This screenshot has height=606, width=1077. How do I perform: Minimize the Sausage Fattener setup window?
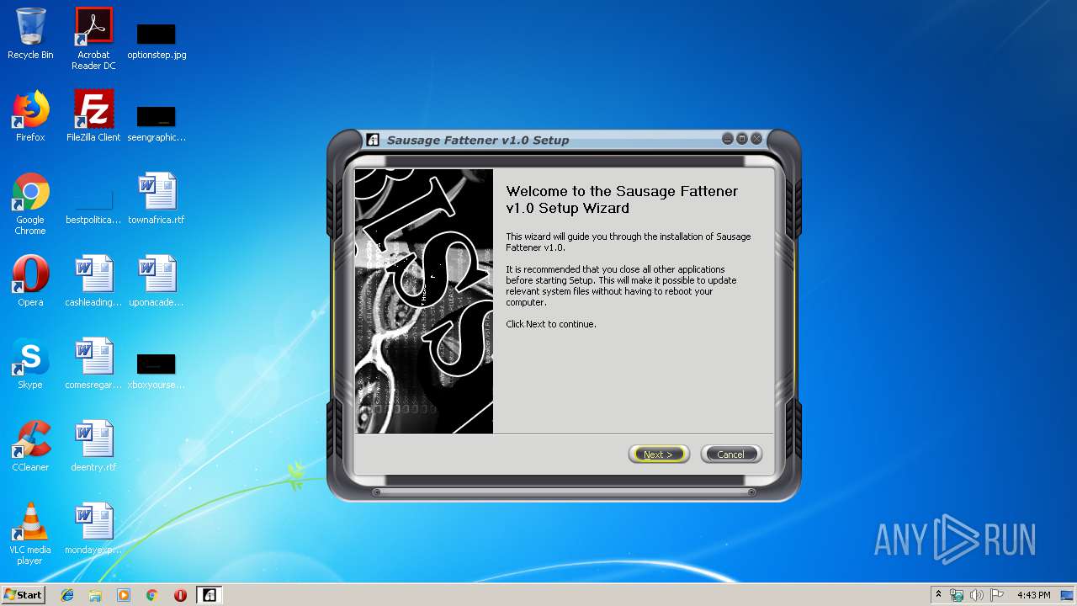pyautogui.click(x=728, y=139)
